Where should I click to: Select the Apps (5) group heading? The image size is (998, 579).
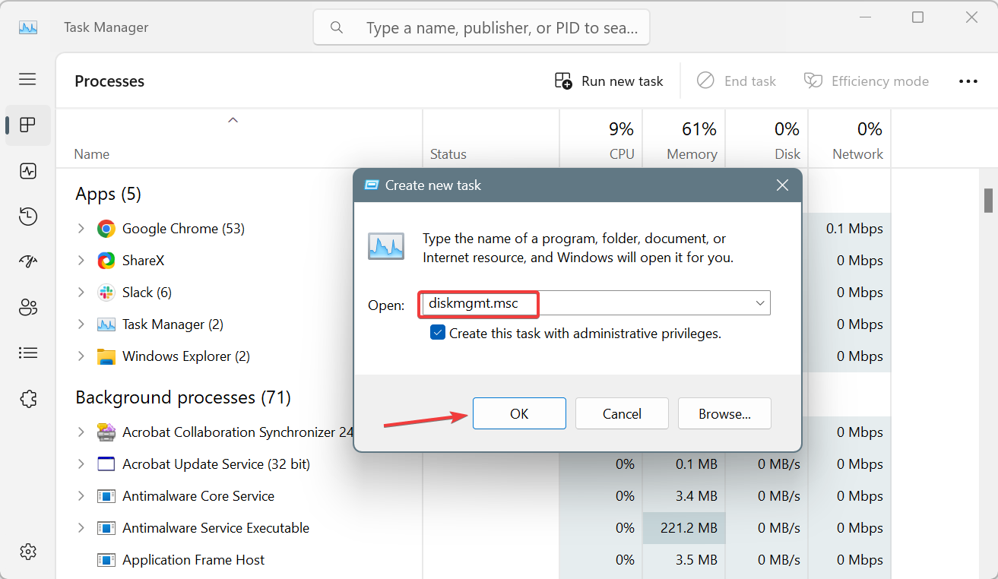[x=109, y=194]
